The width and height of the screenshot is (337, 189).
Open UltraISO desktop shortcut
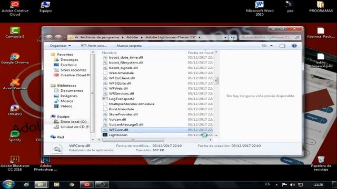15,110
